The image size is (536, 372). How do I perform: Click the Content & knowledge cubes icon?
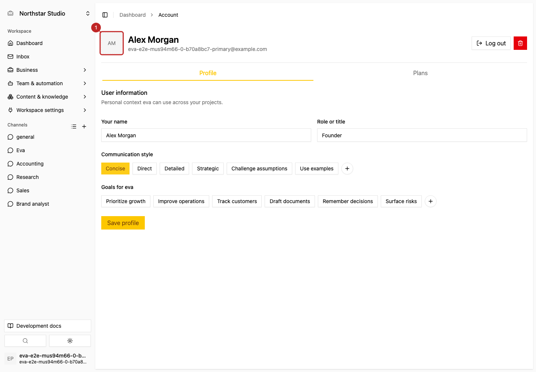point(10,97)
